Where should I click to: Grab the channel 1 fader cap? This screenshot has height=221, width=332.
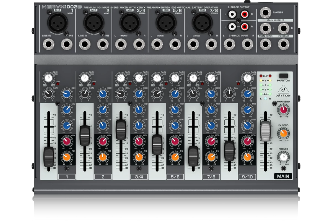point(49,157)
